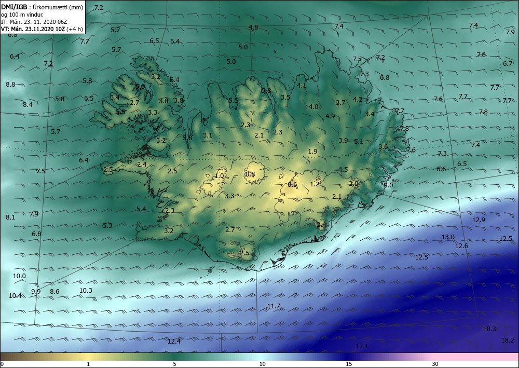
Task: Select the 8.6 value label
Action: click(x=54, y=292)
